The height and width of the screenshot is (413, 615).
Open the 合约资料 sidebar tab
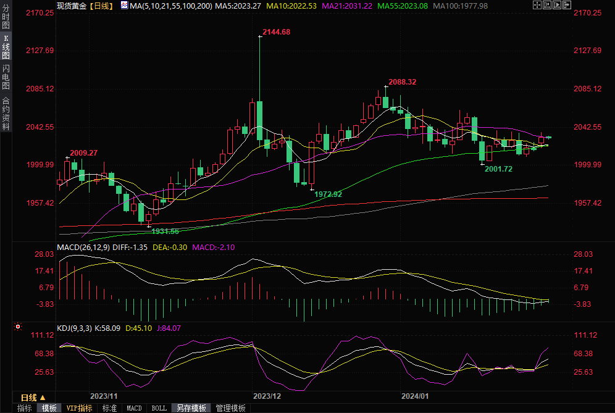tap(6, 113)
